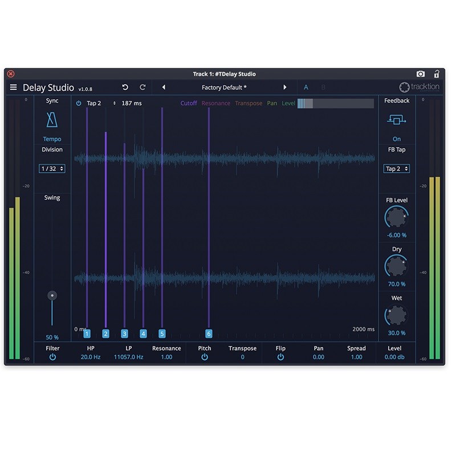456x456 pixels.
Task: Select the Transpose tab
Action: [249, 103]
